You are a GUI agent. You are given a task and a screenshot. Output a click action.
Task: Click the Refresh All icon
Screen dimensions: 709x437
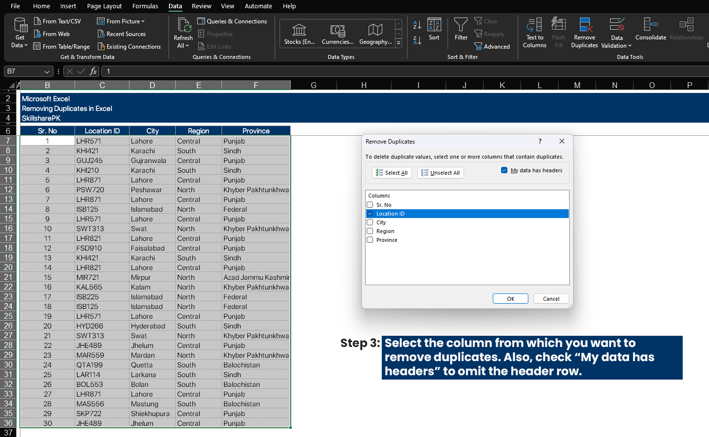point(184,25)
